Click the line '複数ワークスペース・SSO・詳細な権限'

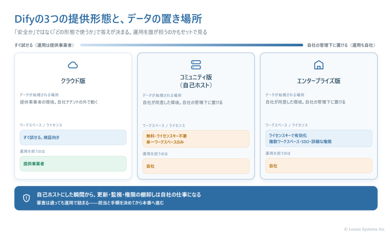(300, 142)
